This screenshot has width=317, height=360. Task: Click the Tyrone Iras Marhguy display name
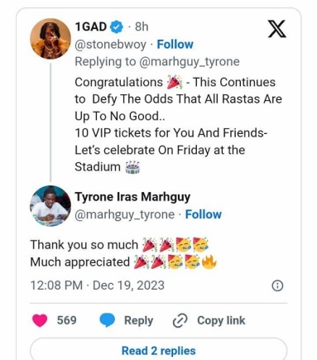click(x=132, y=198)
